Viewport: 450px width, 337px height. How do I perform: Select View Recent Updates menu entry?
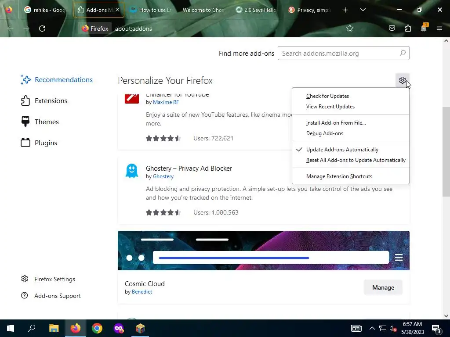tap(350, 107)
